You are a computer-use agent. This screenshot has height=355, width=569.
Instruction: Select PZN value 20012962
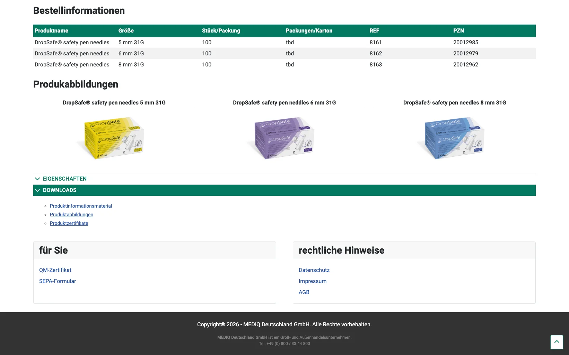[x=466, y=64]
